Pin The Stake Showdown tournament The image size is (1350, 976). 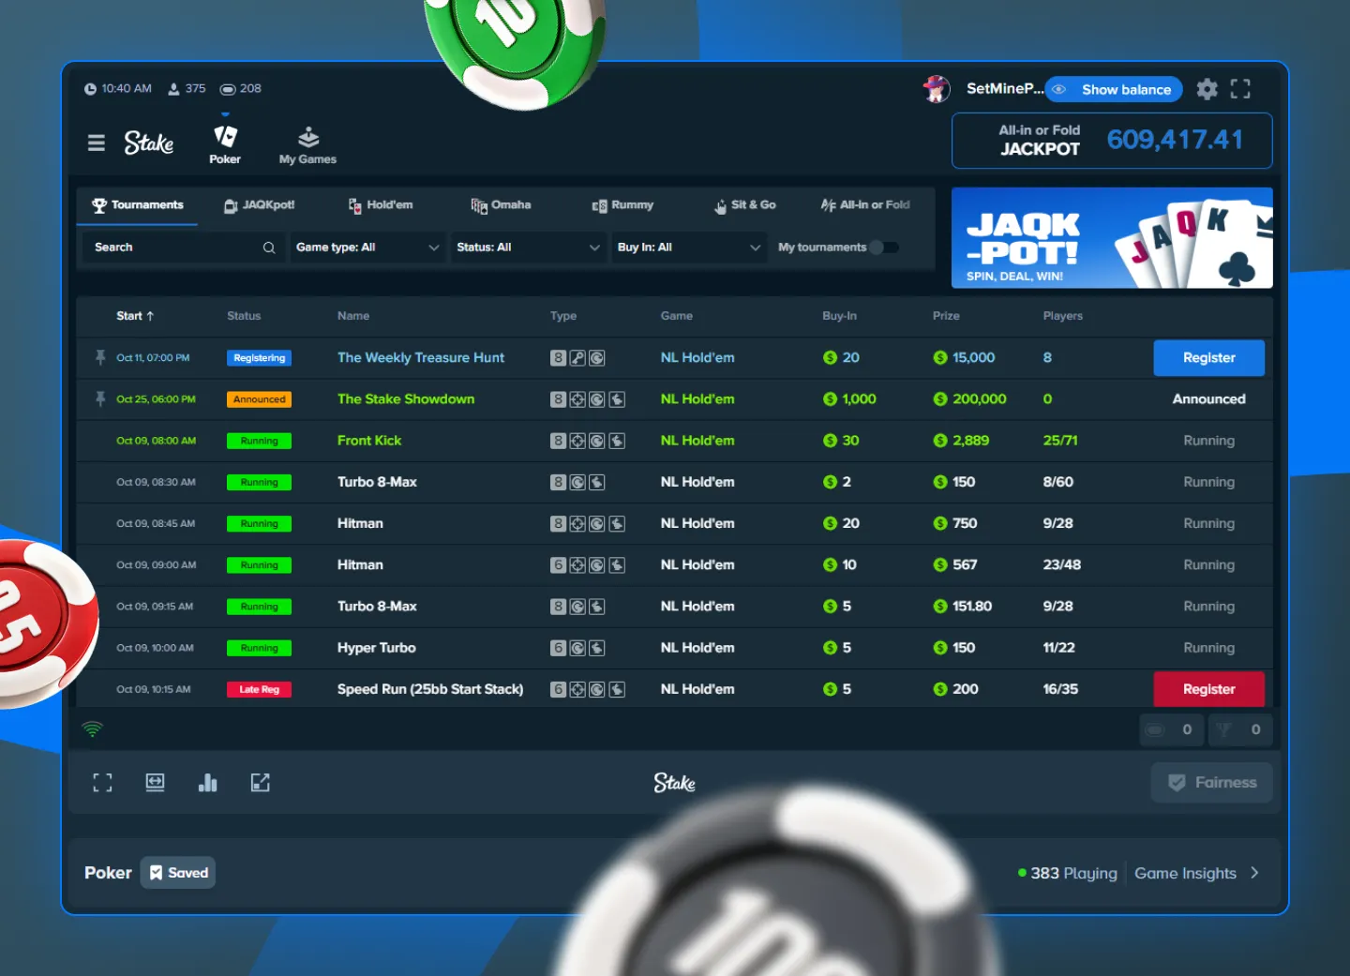coord(100,398)
